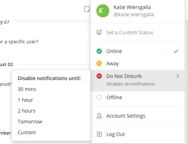Viewport: 188px width, 144px height.
Task: Expand Do Not Disturb submenu chevron
Action: [x=178, y=76]
